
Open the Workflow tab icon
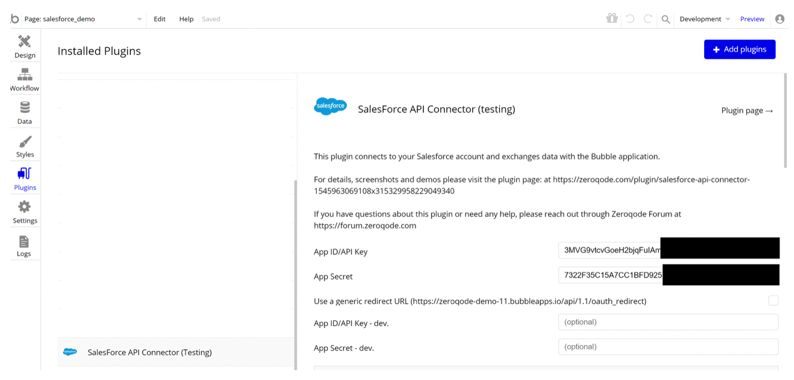[25, 75]
